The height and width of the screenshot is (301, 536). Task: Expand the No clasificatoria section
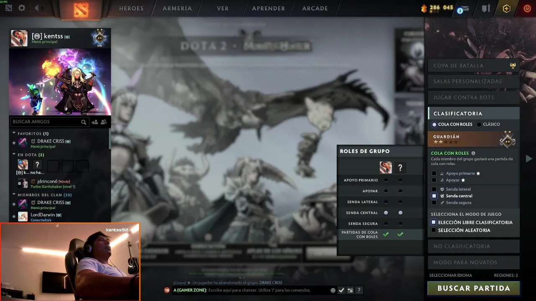(x=474, y=246)
